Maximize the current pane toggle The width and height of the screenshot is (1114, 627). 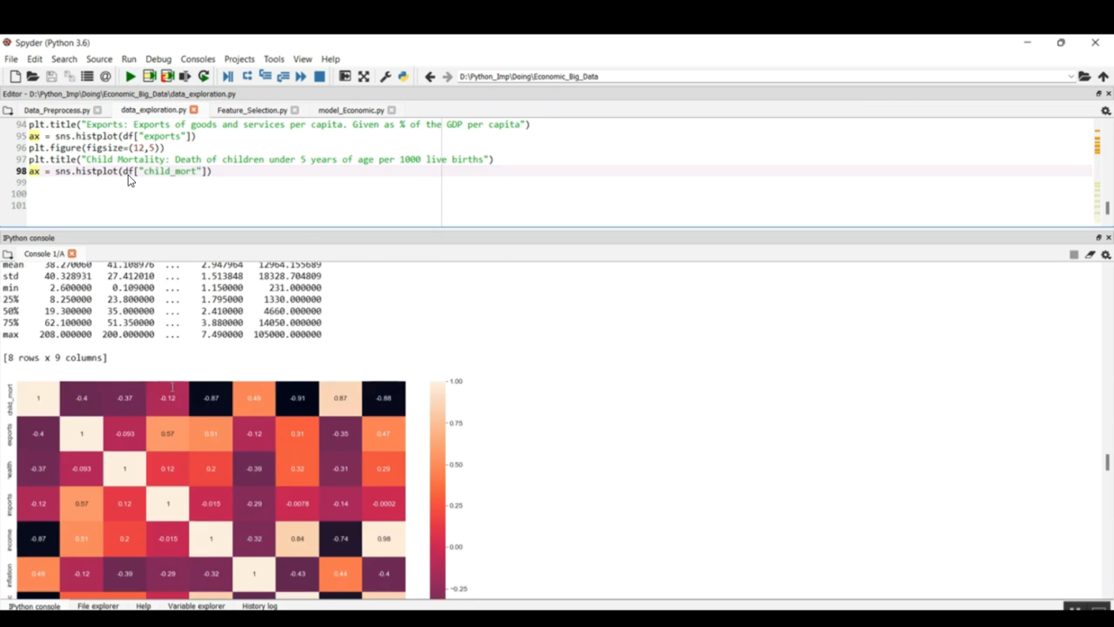(345, 77)
